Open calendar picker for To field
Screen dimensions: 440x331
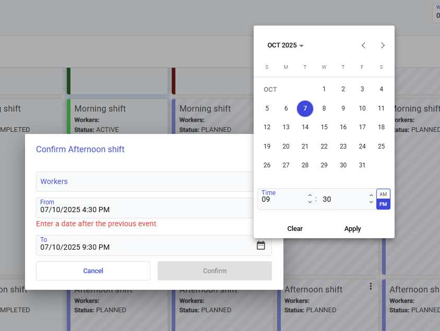tap(261, 246)
